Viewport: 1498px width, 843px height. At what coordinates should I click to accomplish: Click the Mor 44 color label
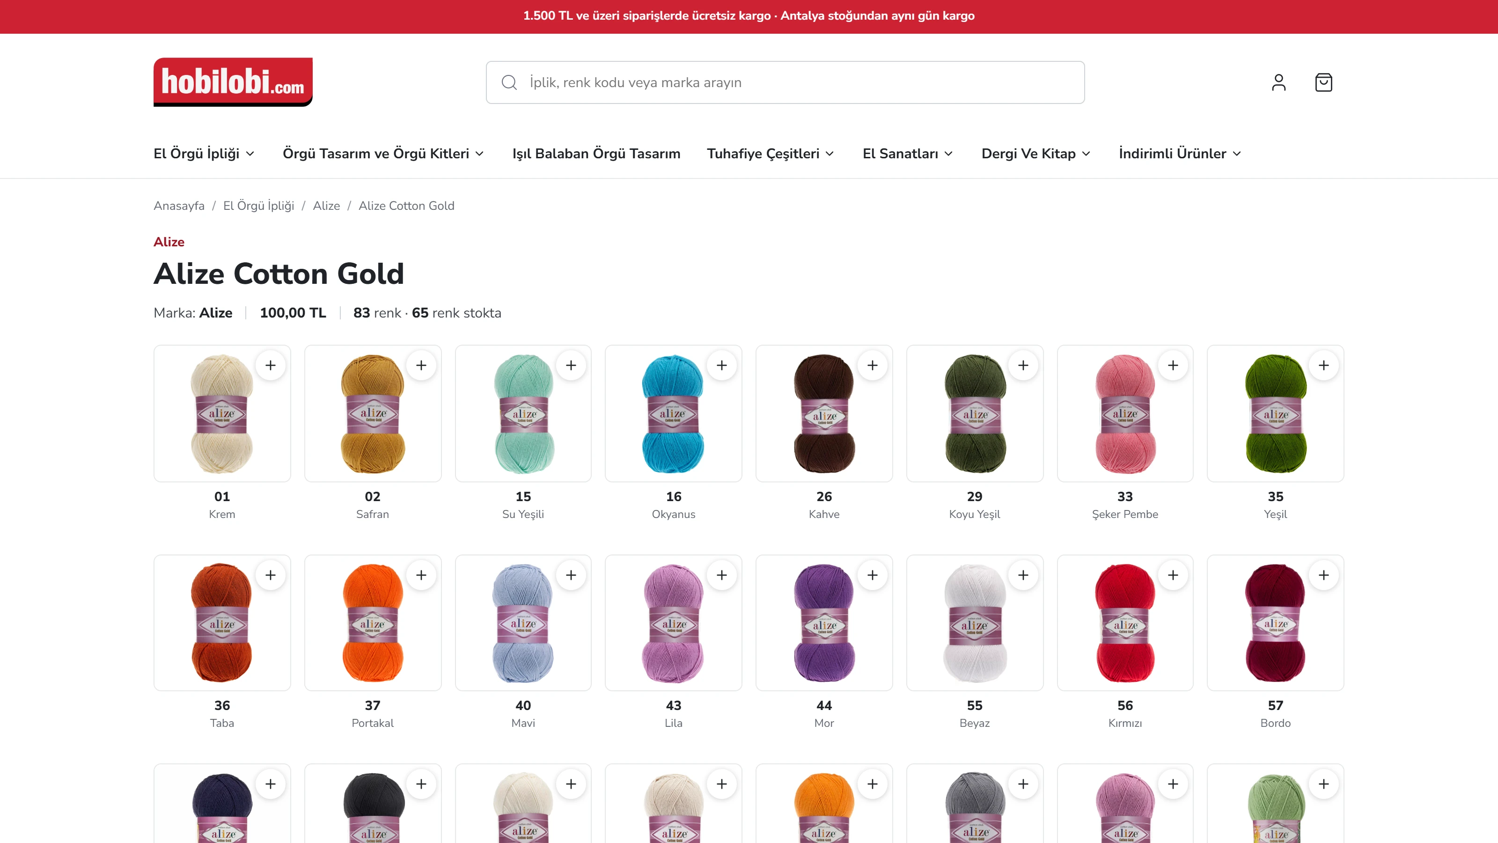pyautogui.click(x=824, y=714)
